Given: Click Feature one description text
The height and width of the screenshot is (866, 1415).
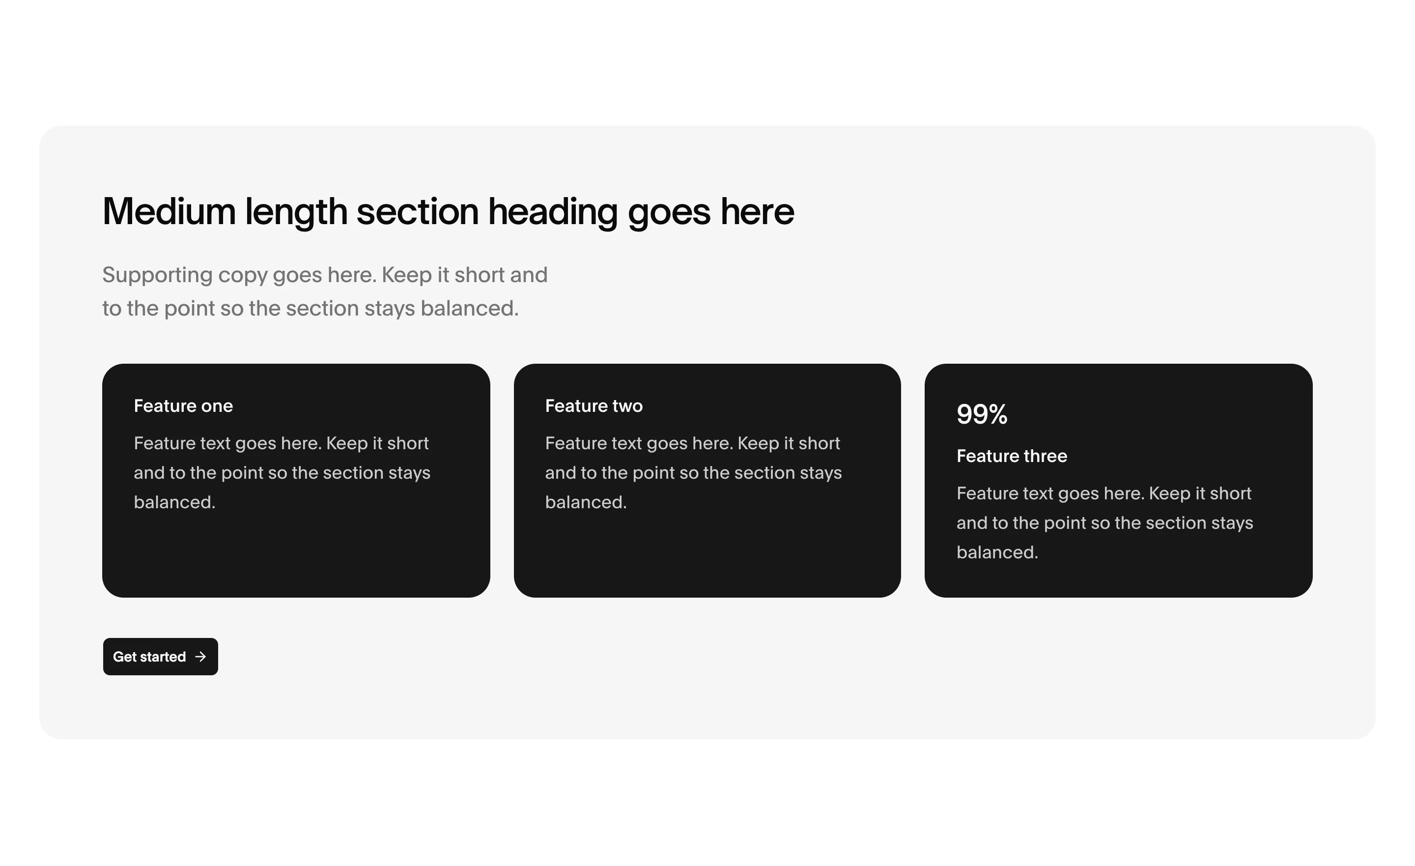Looking at the screenshot, I should [x=282, y=472].
